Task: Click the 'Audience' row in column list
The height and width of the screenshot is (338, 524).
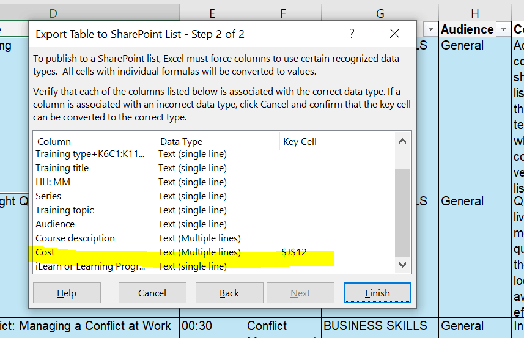Action: coord(214,224)
